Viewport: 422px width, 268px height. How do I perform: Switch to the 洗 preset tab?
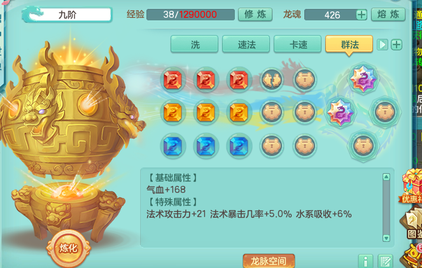point(195,44)
